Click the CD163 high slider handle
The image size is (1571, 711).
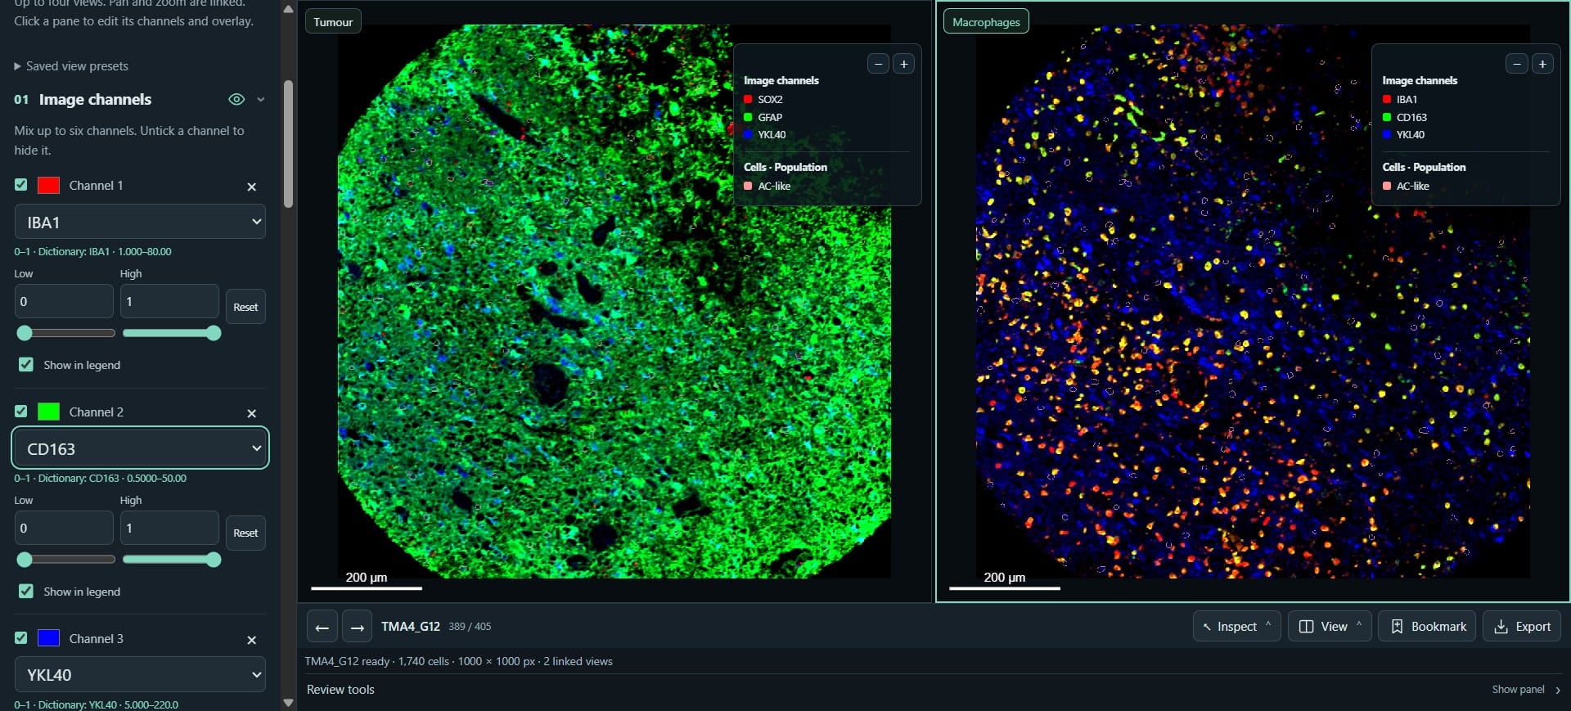point(214,560)
